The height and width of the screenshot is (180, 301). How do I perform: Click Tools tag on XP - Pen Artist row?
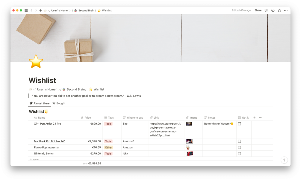(x=108, y=124)
